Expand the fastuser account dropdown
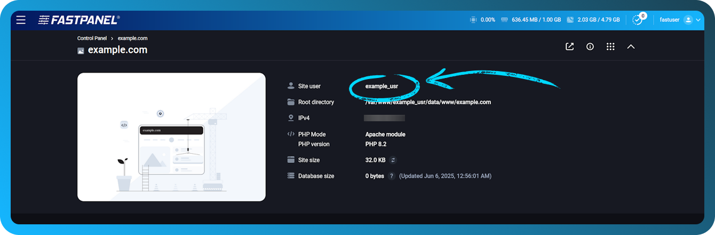This screenshot has width=715, height=235. 698,20
